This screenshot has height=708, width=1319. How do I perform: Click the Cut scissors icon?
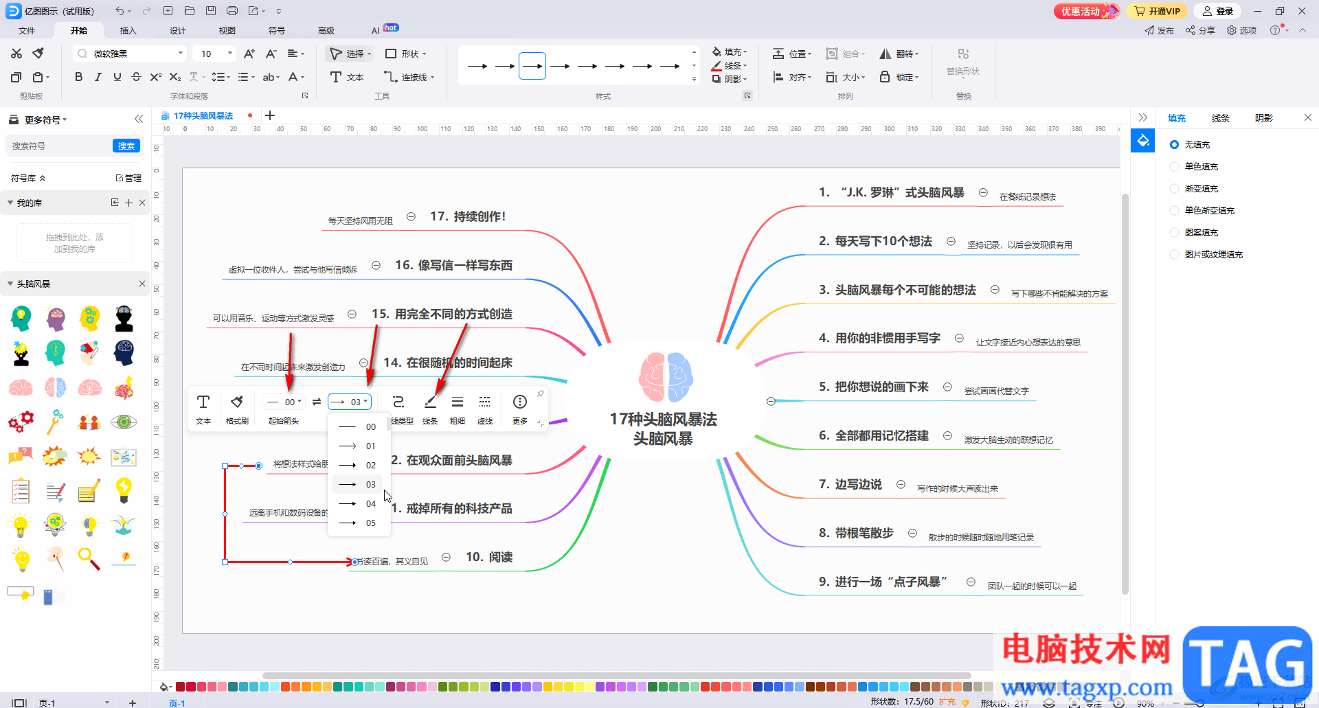(x=16, y=54)
